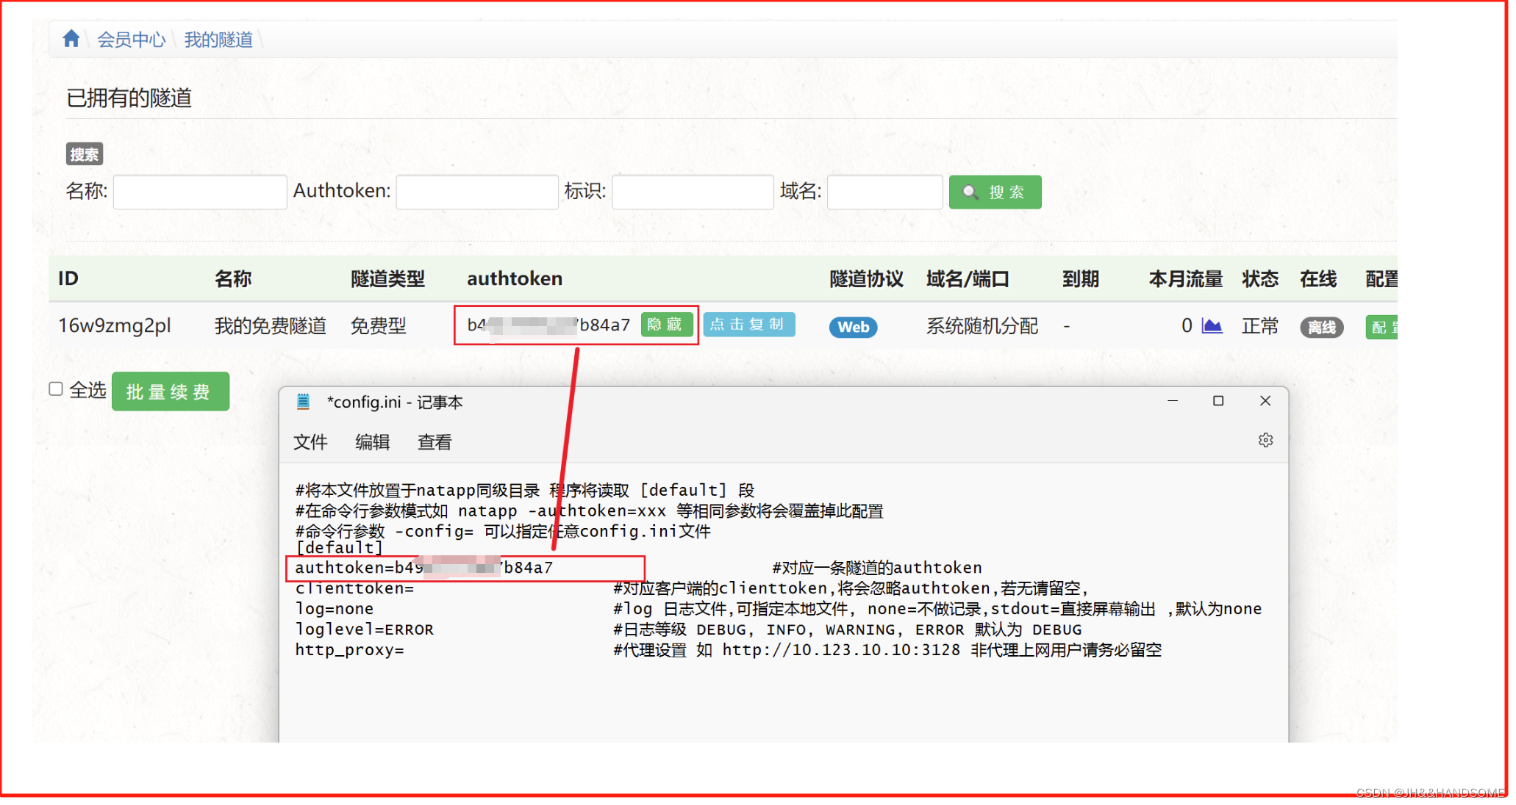1516x805 pixels.
Task: Open the 查看 menu in Notepad
Action: (435, 442)
